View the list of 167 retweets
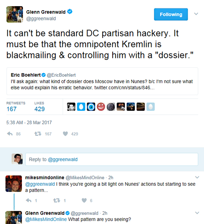Image resolution: width=204 pixels, height=224 pixels. point(16,107)
